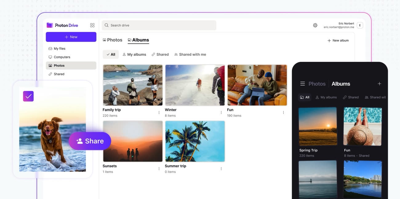Open Sunsets album options menu

(x=159, y=169)
